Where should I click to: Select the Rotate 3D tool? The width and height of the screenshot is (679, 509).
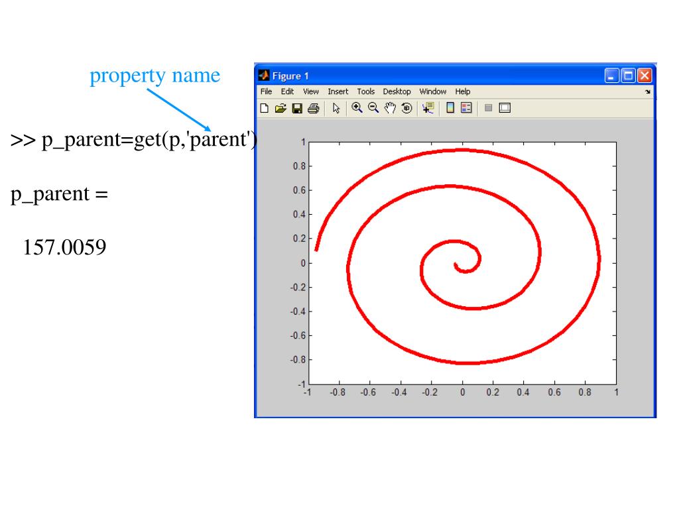click(406, 108)
